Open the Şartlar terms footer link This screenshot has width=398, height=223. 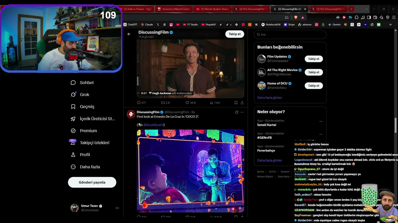261,172
